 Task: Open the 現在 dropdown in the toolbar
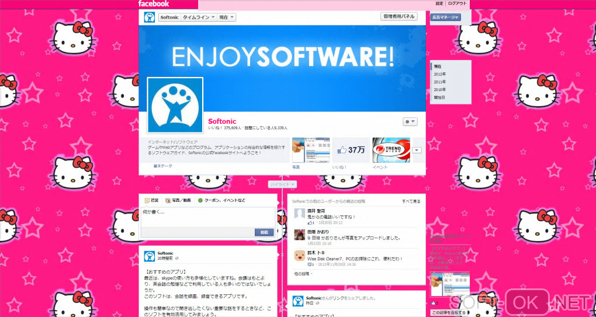(227, 18)
